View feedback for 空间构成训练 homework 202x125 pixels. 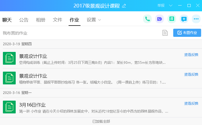[x=191, y=55]
